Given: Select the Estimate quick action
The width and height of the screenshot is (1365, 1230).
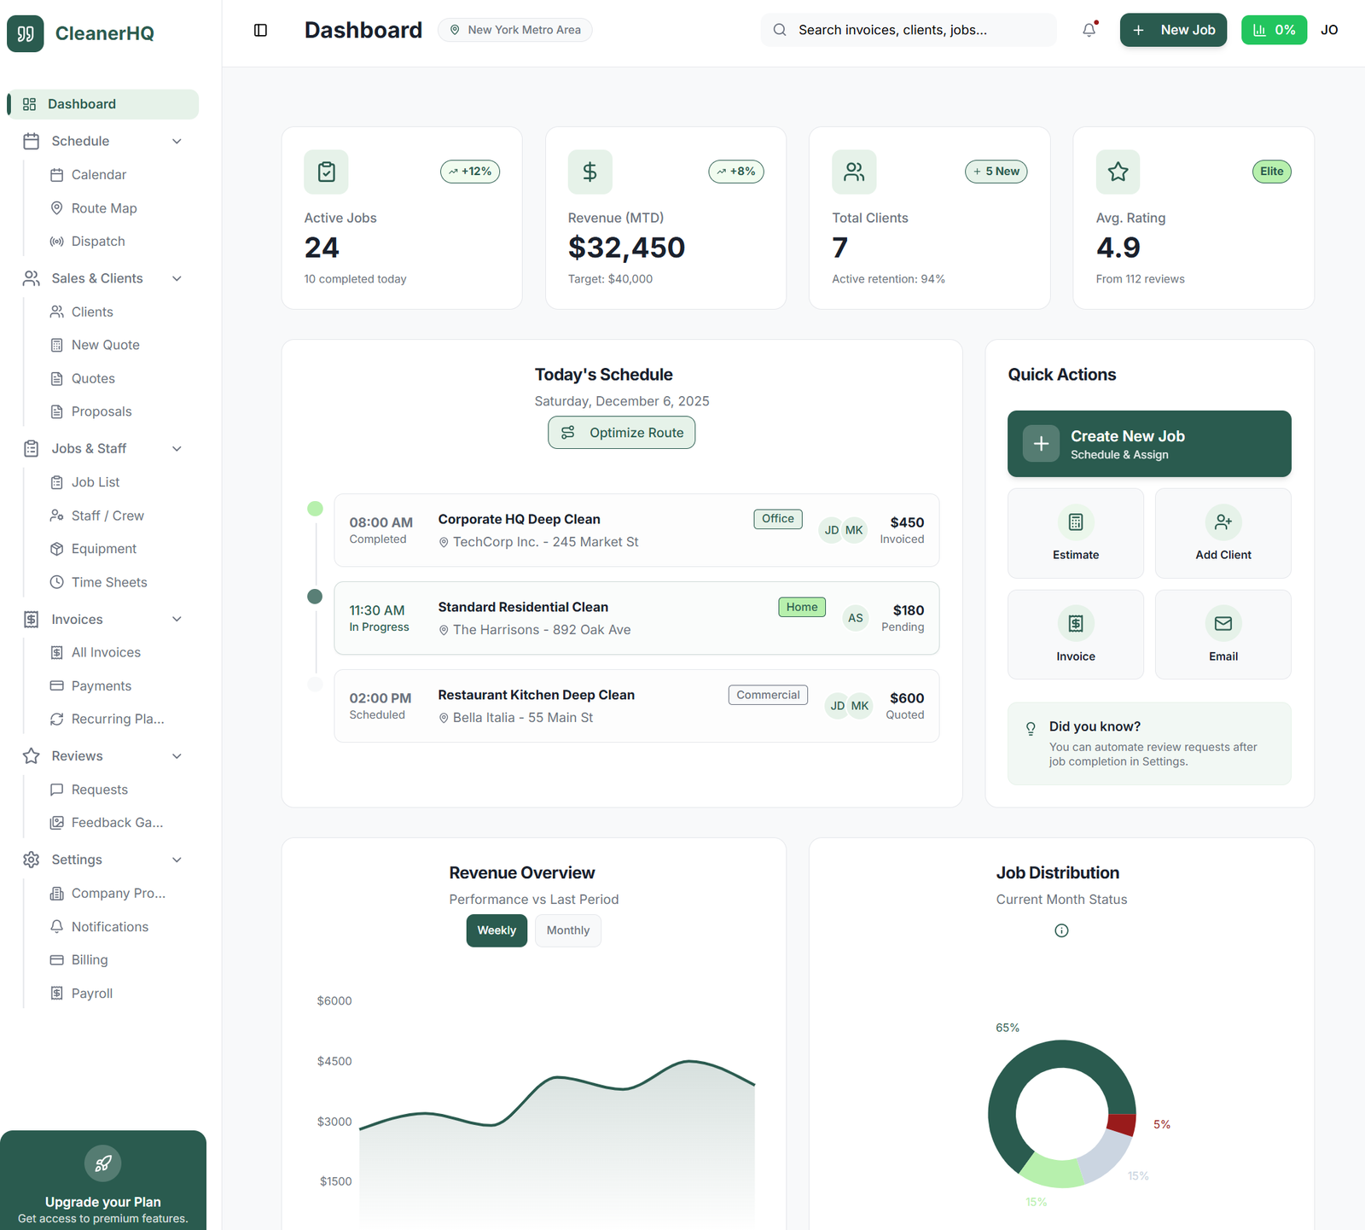Looking at the screenshot, I should tap(1075, 533).
